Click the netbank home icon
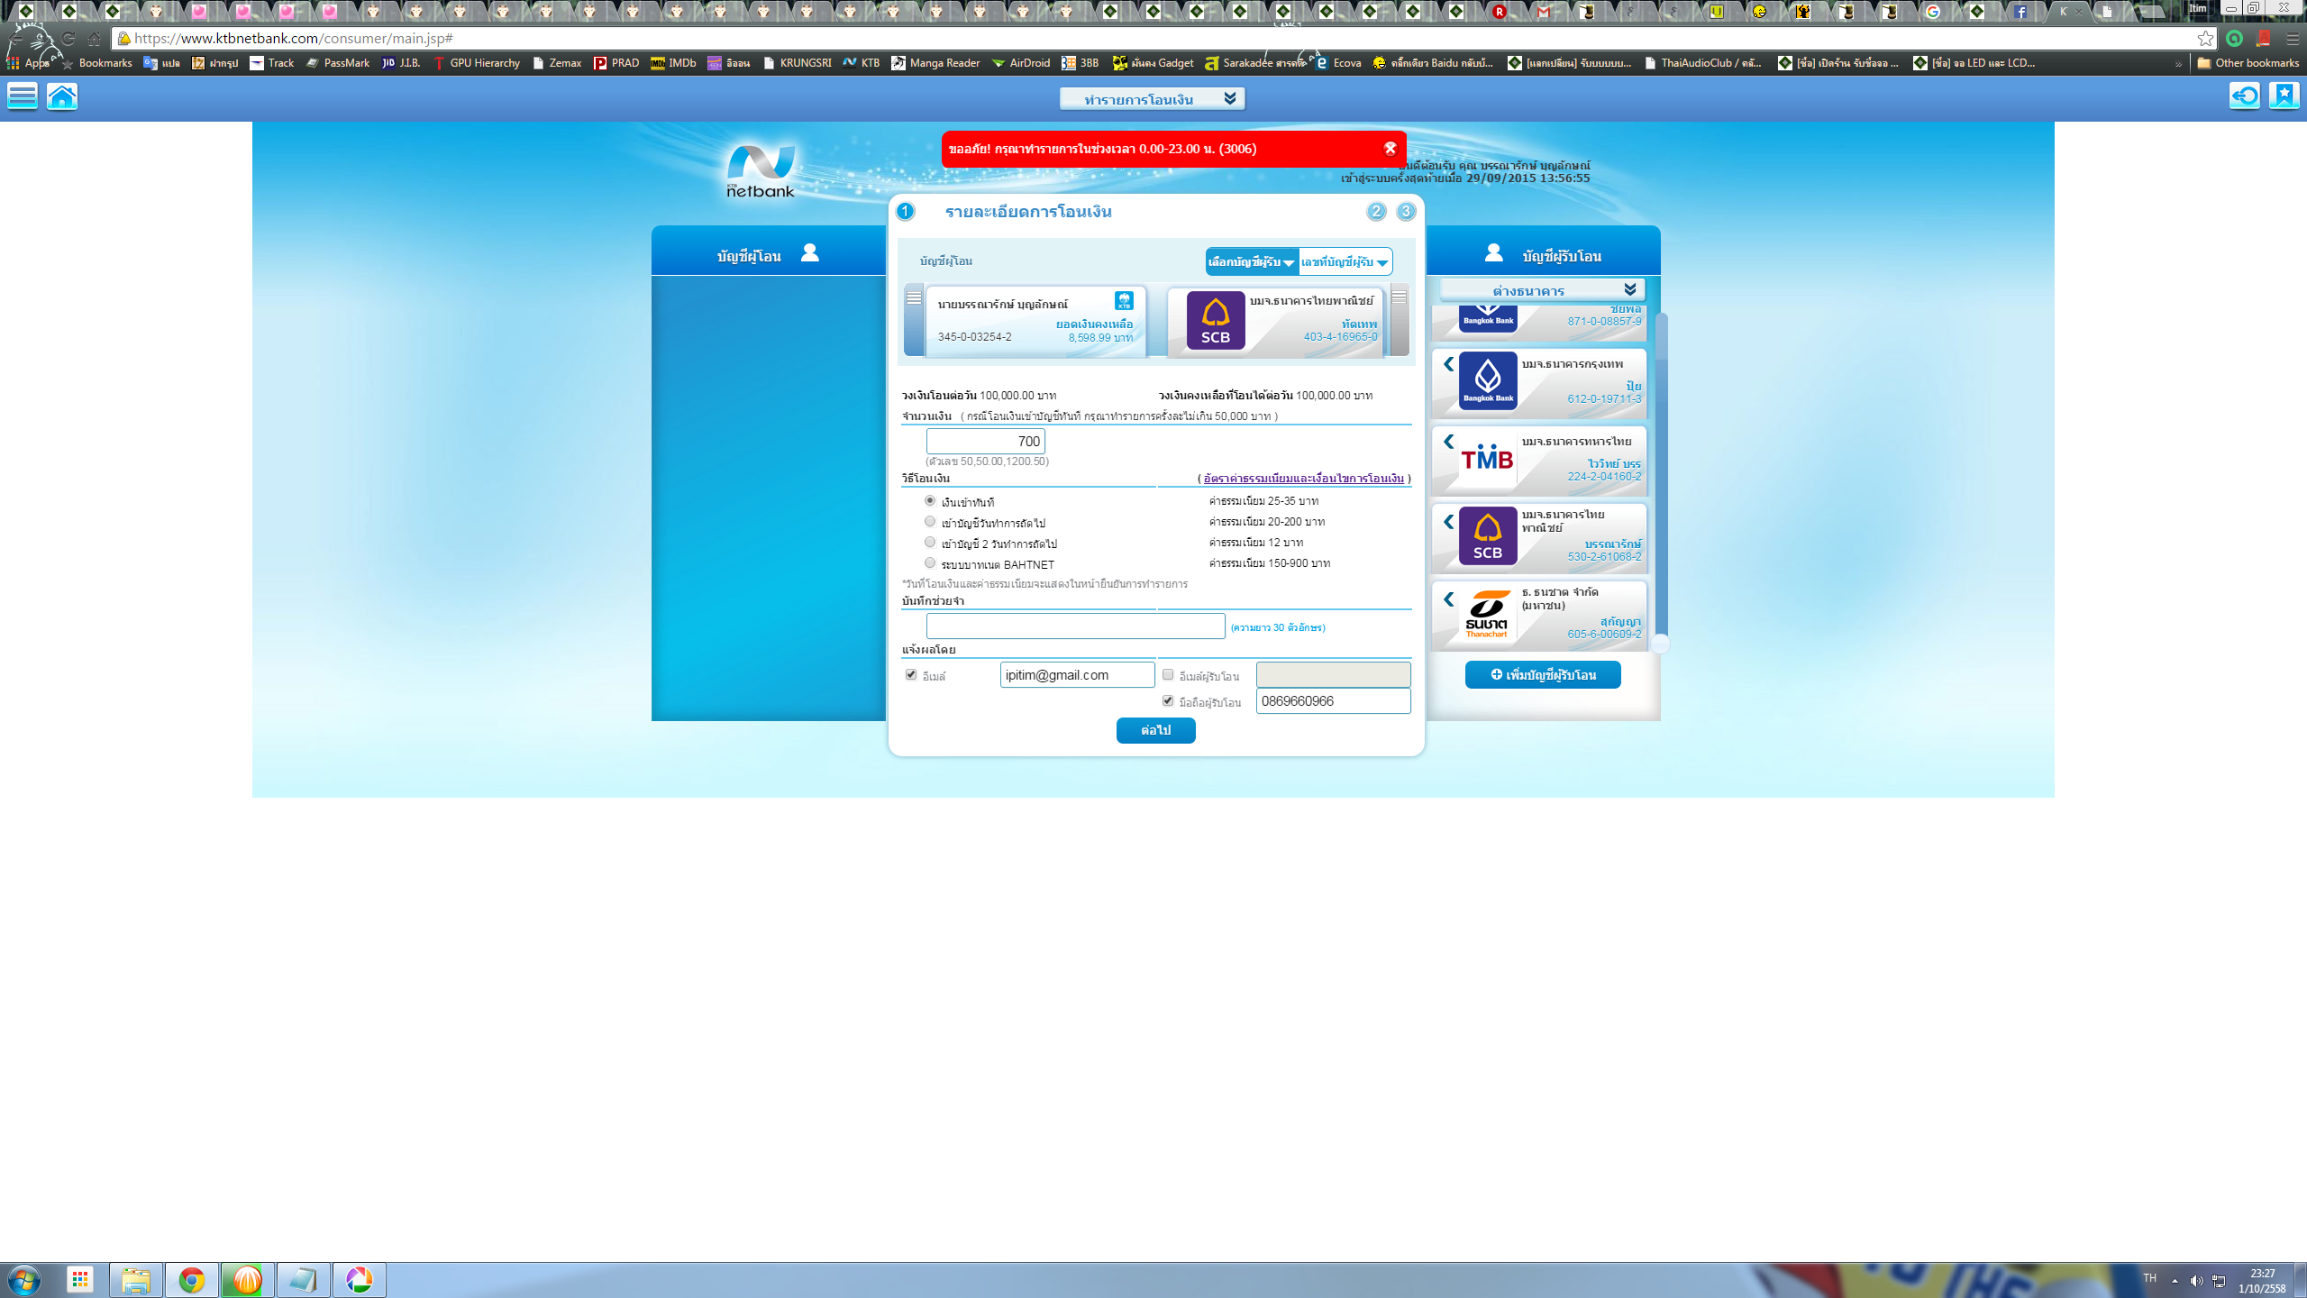The image size is (2307, 1298). 62,96
